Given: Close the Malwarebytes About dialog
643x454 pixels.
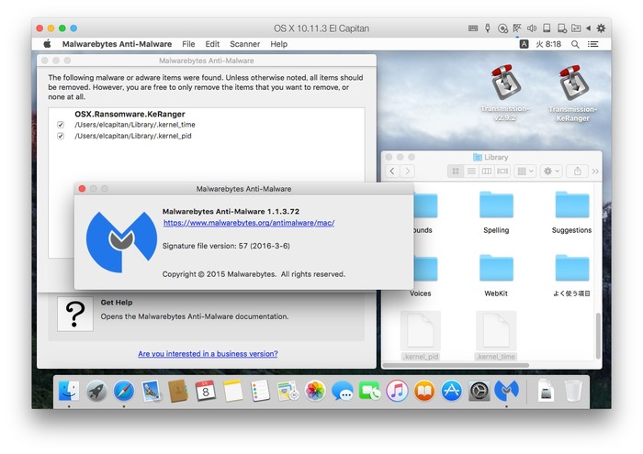Looking at the screenshot, I should click(x=82, y=189).
